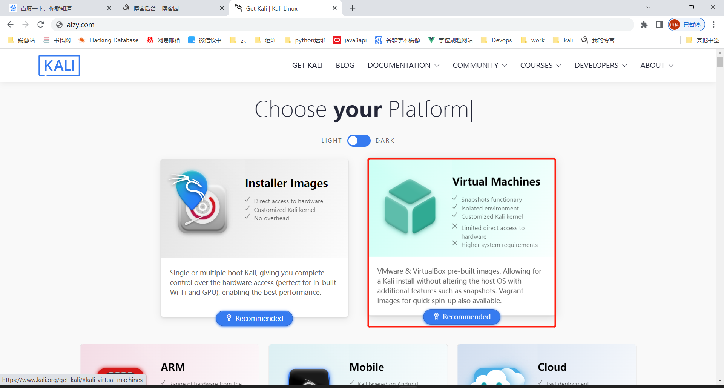Expand the COURSES menu
Image resolution: width=724 pixels, height=388 pixels.
pos(541,65)
